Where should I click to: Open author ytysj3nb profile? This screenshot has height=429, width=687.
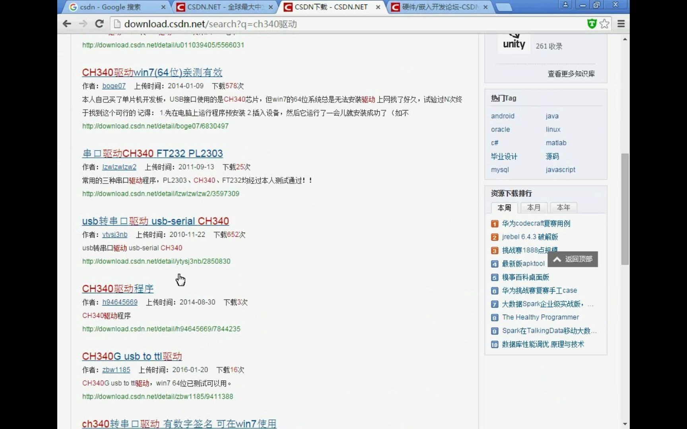(x=115, y=234)
